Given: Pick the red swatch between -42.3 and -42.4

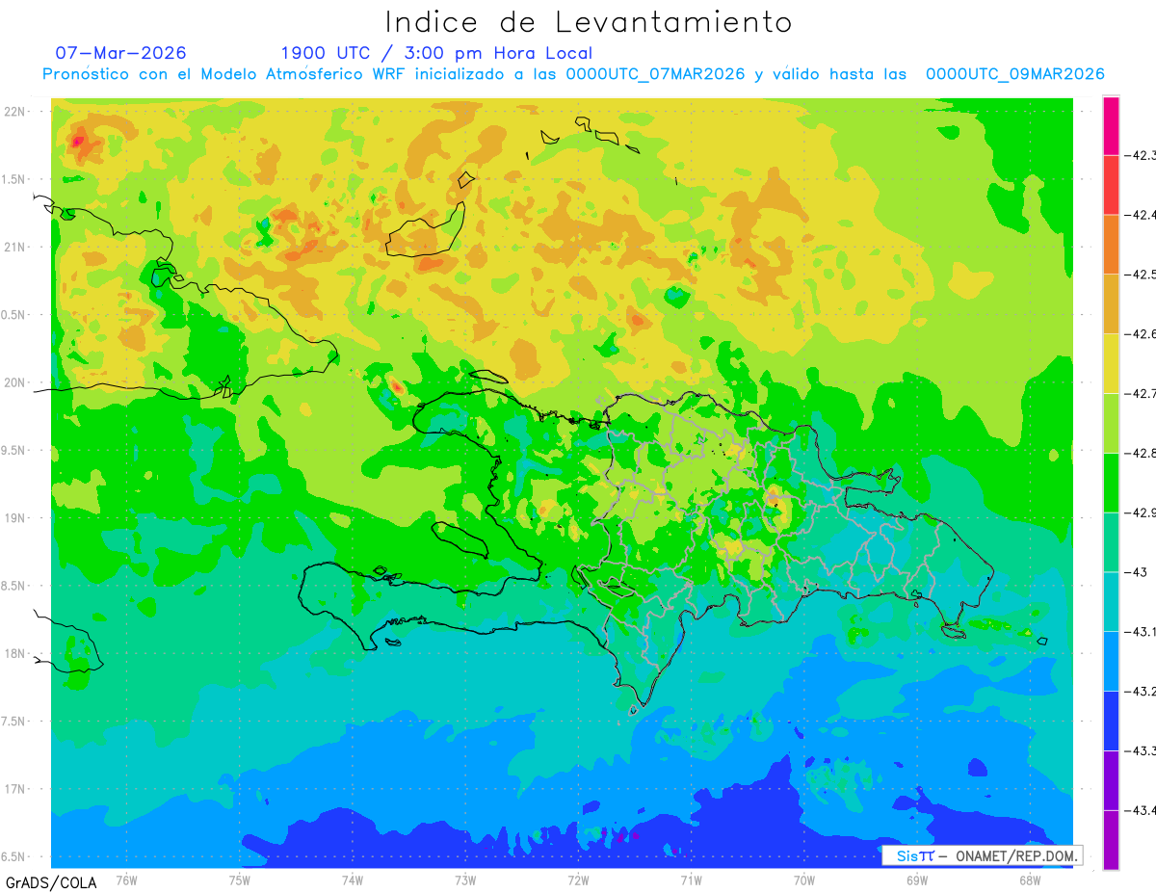Looking at the screenshot, I should click(1111, 185).
